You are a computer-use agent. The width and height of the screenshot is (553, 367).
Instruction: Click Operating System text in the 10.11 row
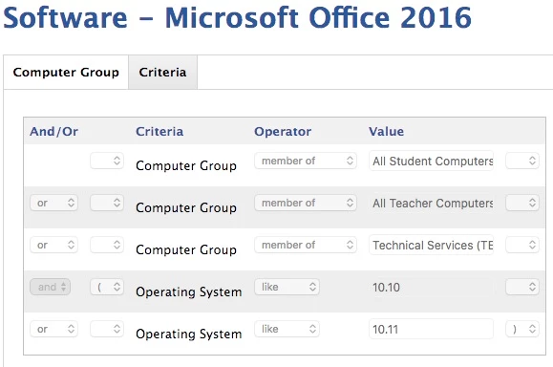click(189, 334)
